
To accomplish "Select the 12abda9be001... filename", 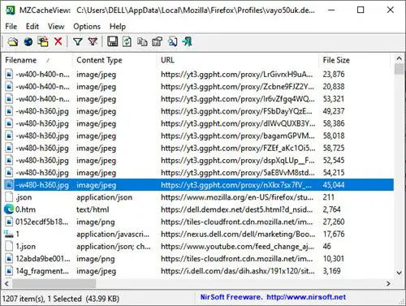I will tap(43, 259).
